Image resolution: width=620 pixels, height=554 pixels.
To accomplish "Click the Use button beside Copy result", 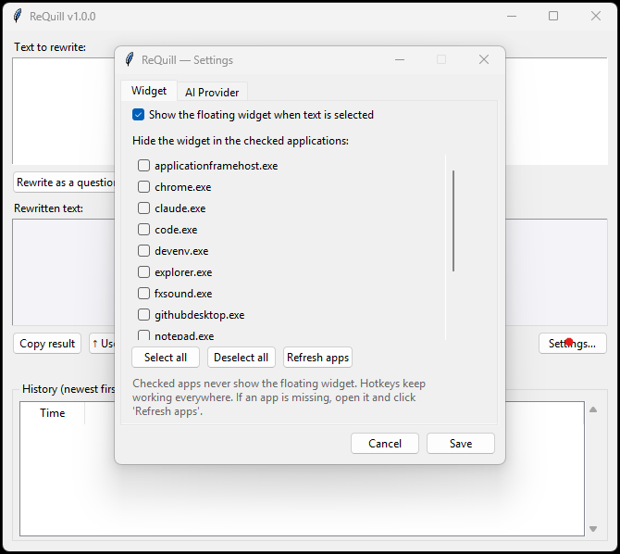I will click(103, 344).
